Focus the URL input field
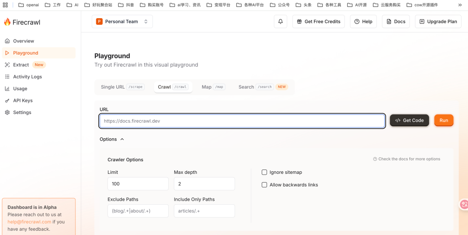Image resolution: width=468 pixels, height=235 pixels. pos(242,121)
